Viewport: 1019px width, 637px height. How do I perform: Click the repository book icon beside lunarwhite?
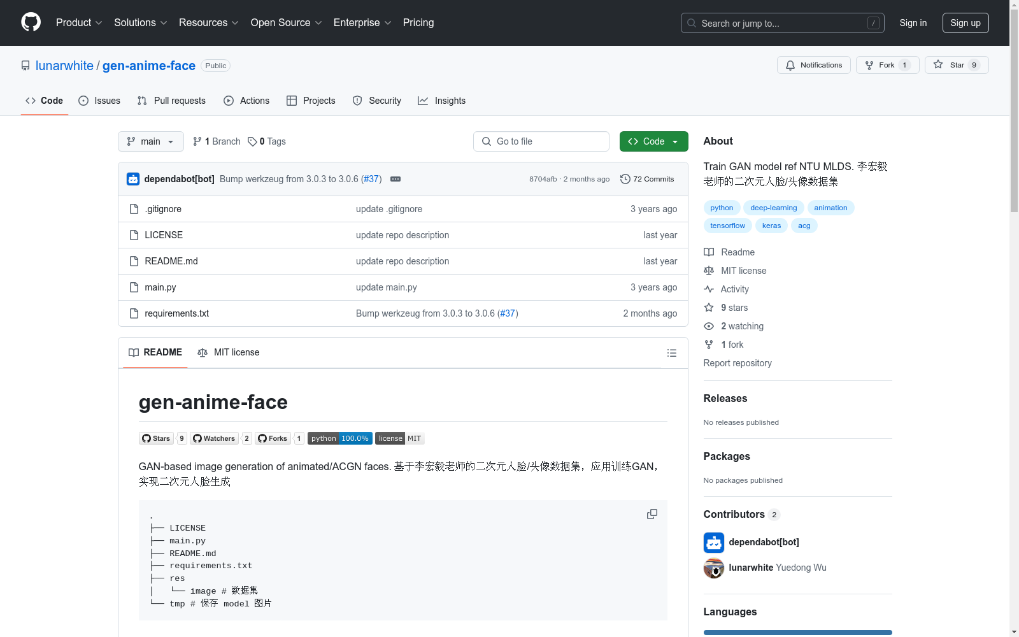(x=25, y=66)
